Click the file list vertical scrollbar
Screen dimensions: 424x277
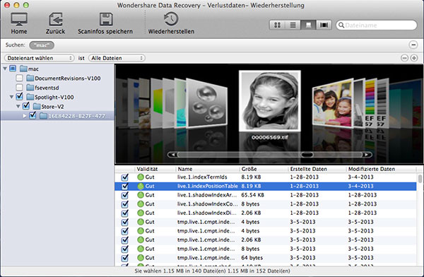420,179
